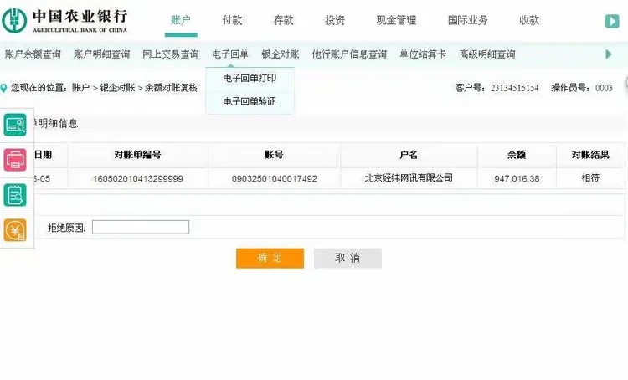Click the 相符 reconciliation result cell
The height and width of the screenshot is (380, 628).
coord(590,178)
